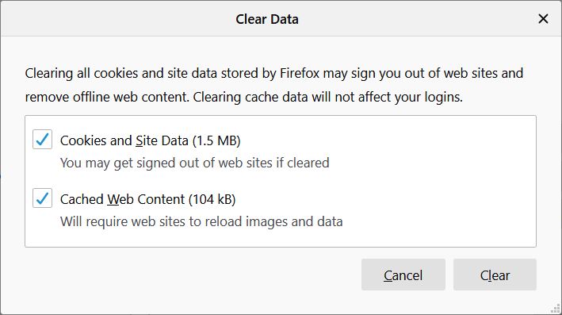Click the Cancel button
The height and width of the screenshot is (315, 562).
403,275
